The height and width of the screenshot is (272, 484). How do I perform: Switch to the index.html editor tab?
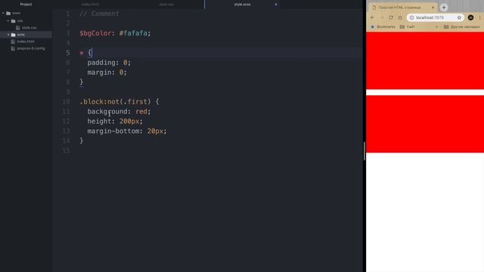(90, 5)
